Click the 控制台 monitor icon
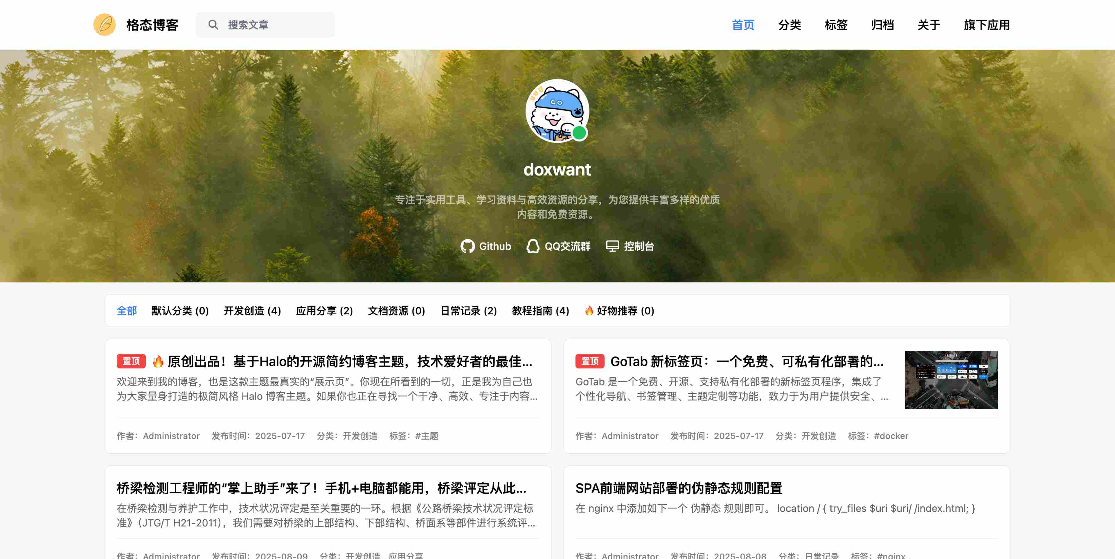Image resolution: width=1115 pixels, height=559 pixels. tap(612, 246)
